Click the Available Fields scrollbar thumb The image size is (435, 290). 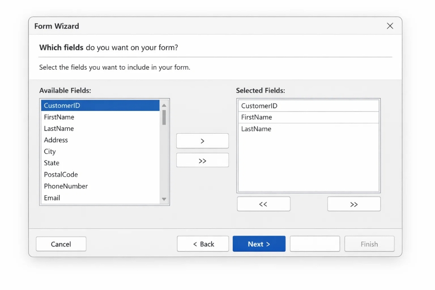click(x=164, y=117)
